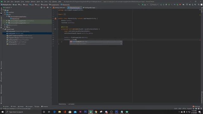Expand the manifests folder
This screenshot has height=114, width=203.
[5, 12]
